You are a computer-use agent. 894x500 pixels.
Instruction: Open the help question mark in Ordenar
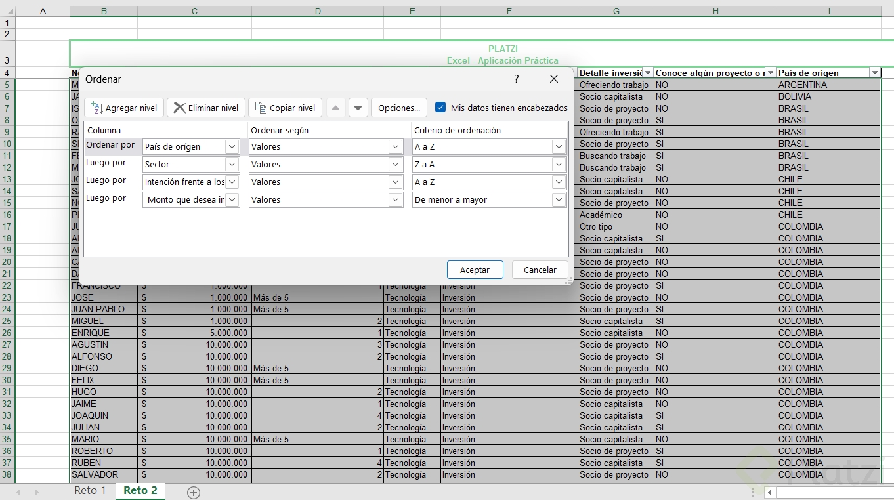click(517, 79)
